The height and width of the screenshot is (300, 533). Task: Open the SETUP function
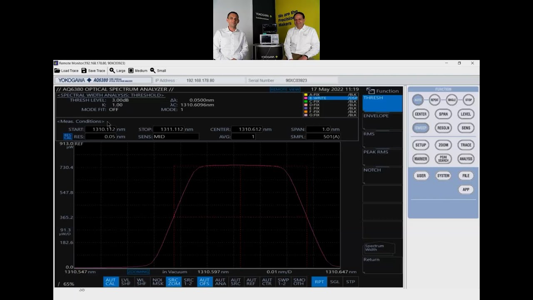click(x=421, y=145)
